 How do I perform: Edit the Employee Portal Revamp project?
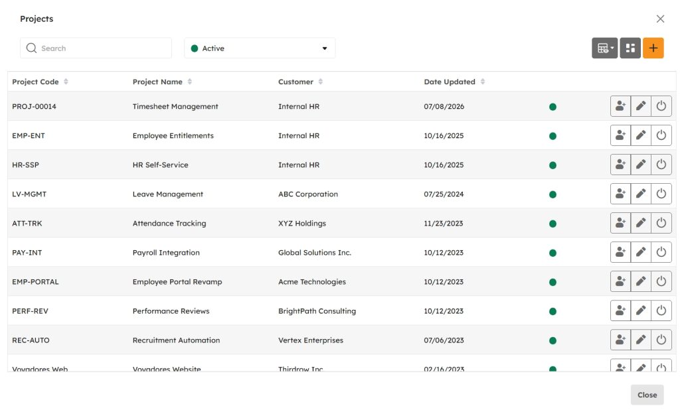641,281
